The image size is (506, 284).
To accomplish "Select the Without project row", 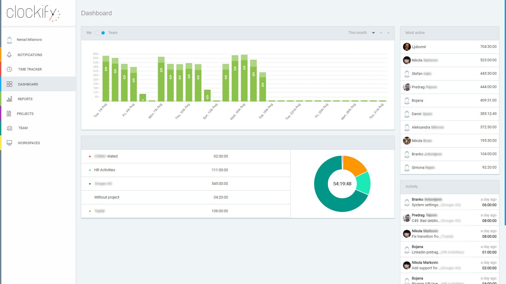I will 186,197.
